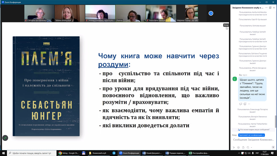
Task: Open the recipient dropdown Групповой чат конференции
Action: pyautogui.click(x=251, y=135)
